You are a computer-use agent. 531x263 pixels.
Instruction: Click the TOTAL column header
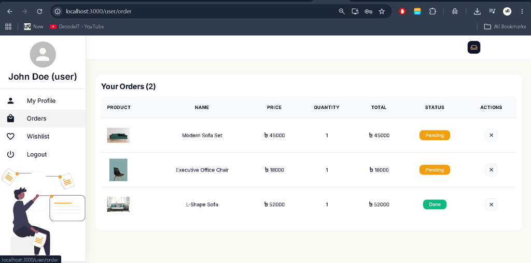point(379,108)
